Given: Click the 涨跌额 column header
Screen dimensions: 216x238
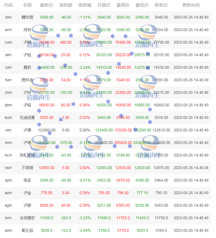Looking at the screenshot, I should [x=66, y=5].
